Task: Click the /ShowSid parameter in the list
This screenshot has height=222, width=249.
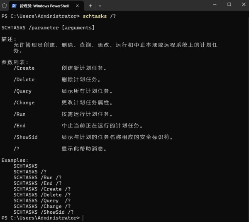Action: (x=25, y=137)
